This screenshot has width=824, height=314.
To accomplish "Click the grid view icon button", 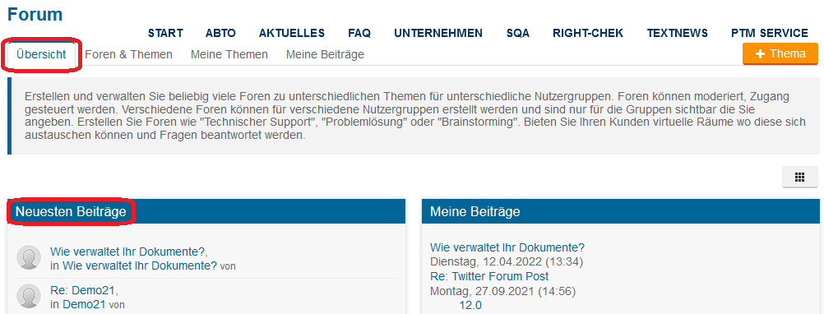I will (x=800, y=177).
